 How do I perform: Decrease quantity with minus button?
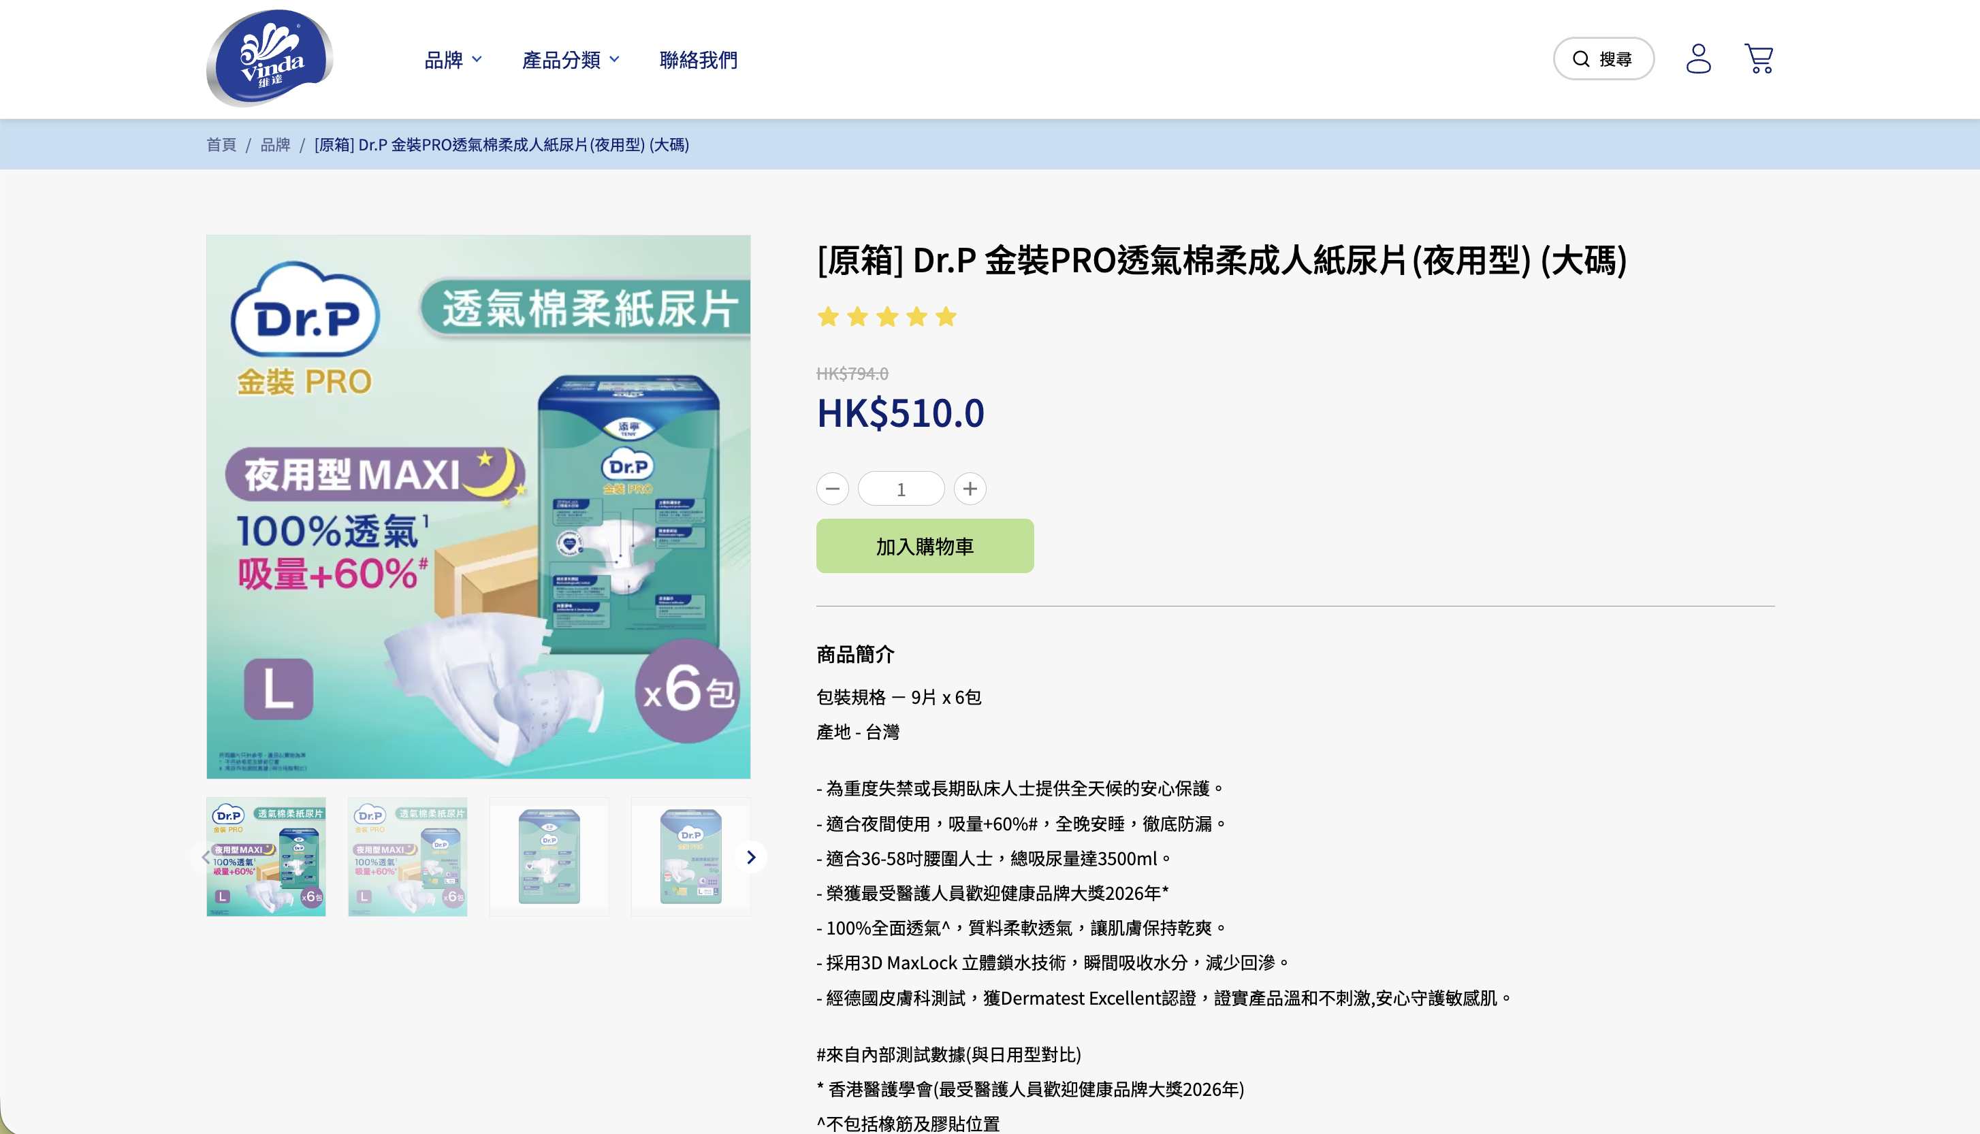(x=833, y=489)
